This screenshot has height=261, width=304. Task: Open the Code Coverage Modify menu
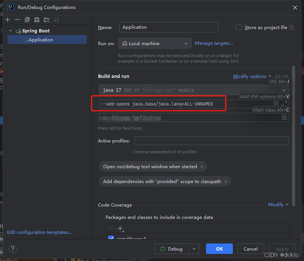[278, 205]
